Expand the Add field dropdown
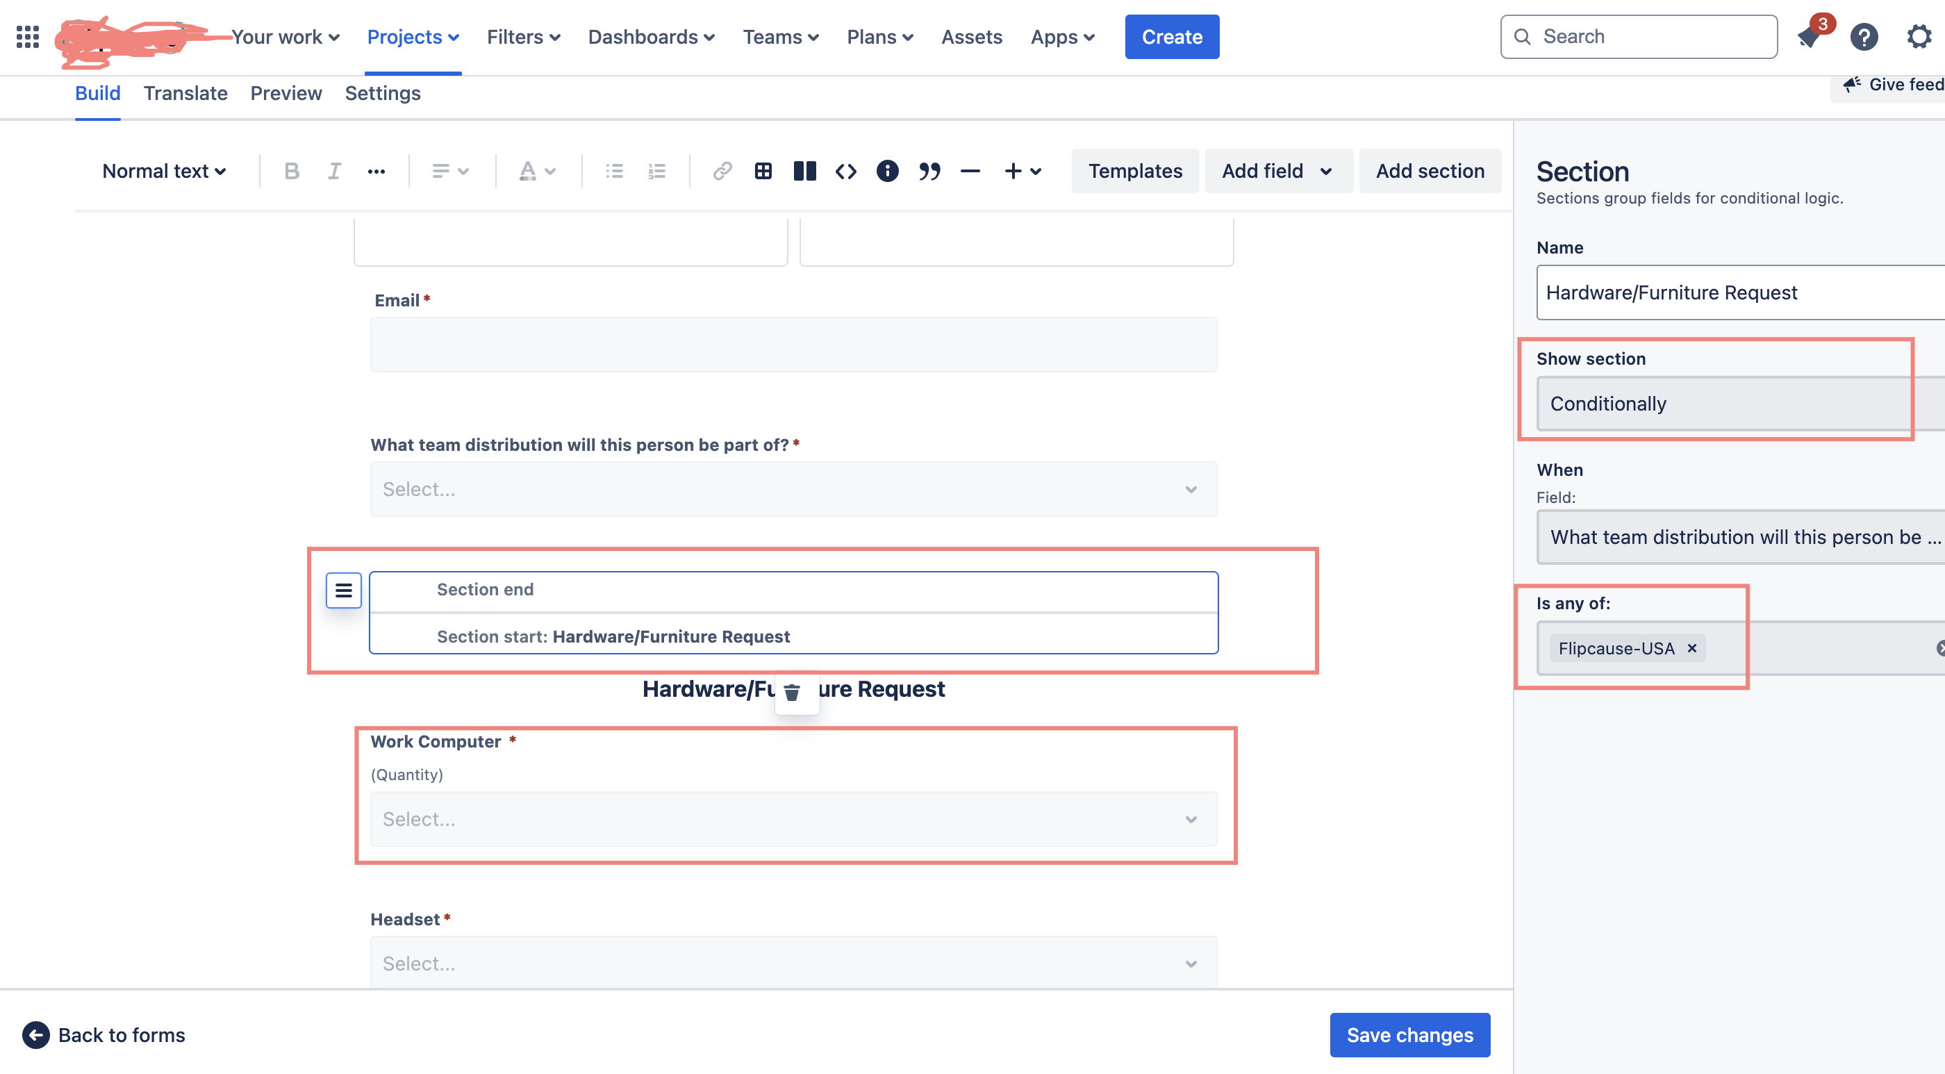Image resolution: width=1945 pixels, height=1074 pixels. tap(1277, 172)
